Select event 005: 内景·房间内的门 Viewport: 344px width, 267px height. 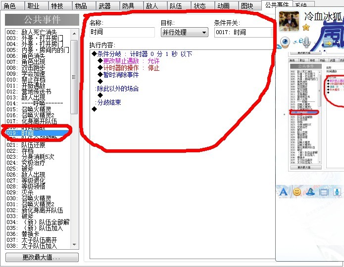pos(38,50)
